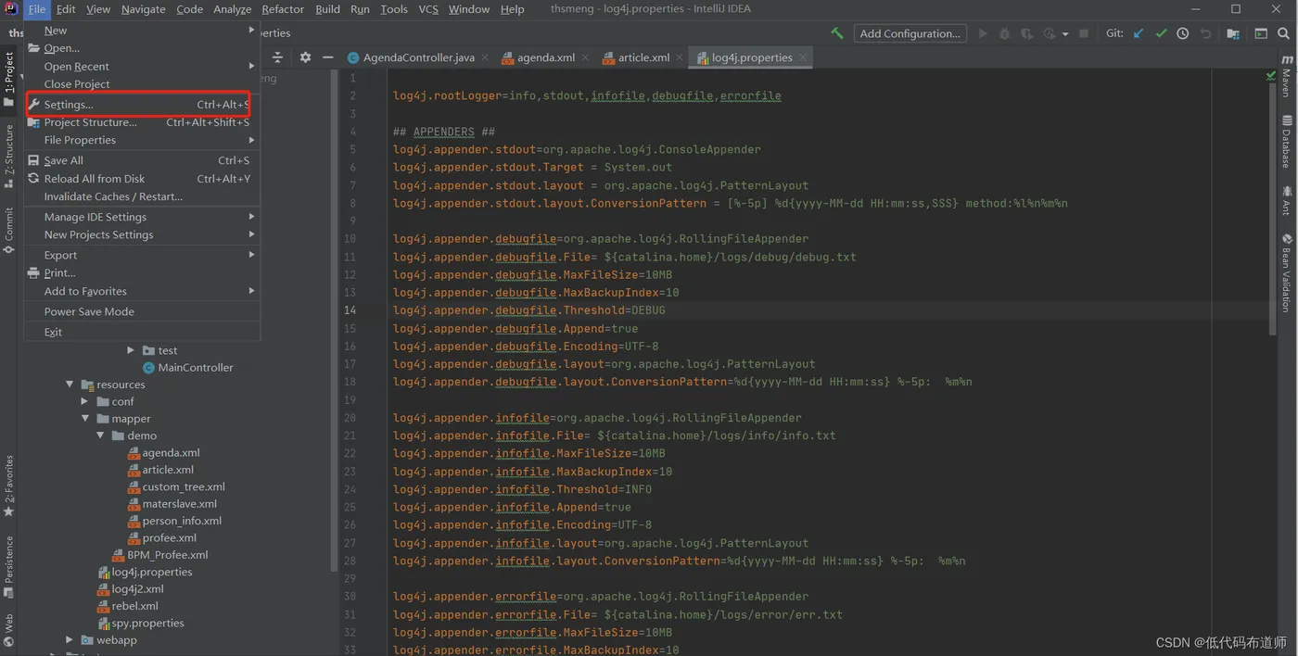Viewport: 1298px width, 656px height.
Task: Toggle the Z: Structure side panel
Action: pyautogui.click(x=9, y=156)
